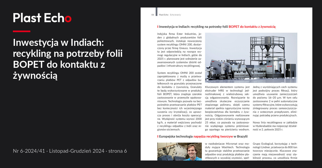Click the text 'Grupo Ecological, korzystając z technologii Lindner'
322x168 pixels.
pyautogui.click(x=275, y=145)
